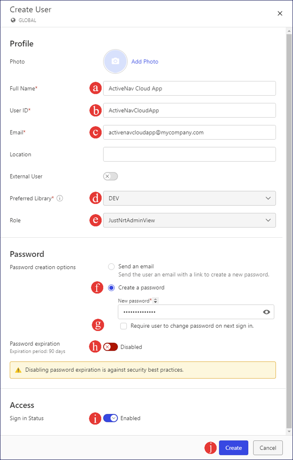Click the Create button
The height and width of the screenshot is (460, 293).
233,448
